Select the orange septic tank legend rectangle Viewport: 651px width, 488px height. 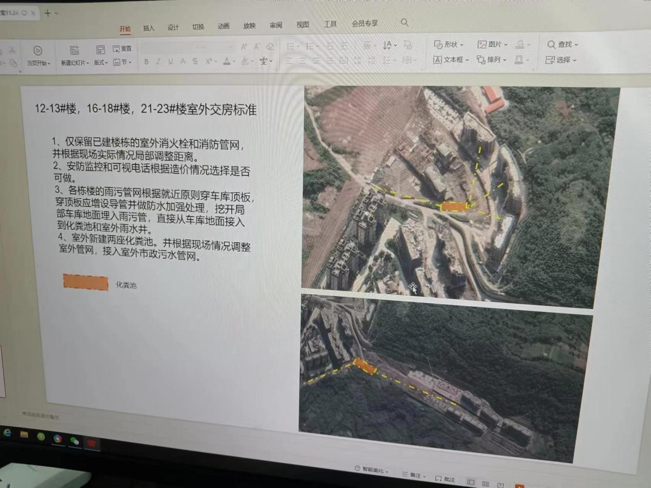tap(86, 283)
